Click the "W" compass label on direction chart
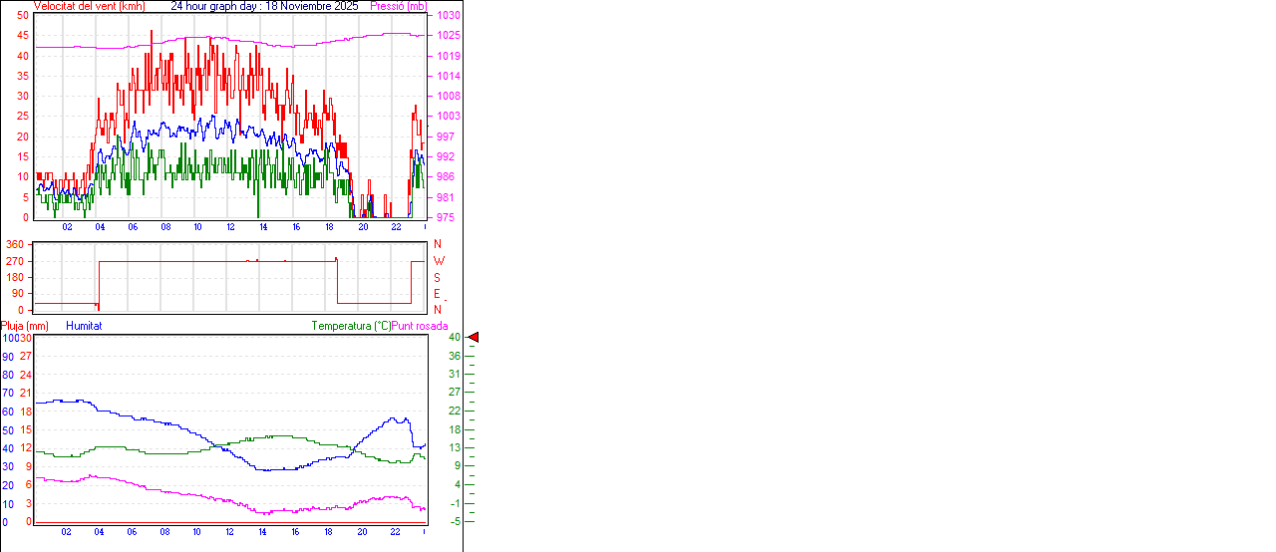Viewport: 1276px width, 552px height. click(439, 261)
